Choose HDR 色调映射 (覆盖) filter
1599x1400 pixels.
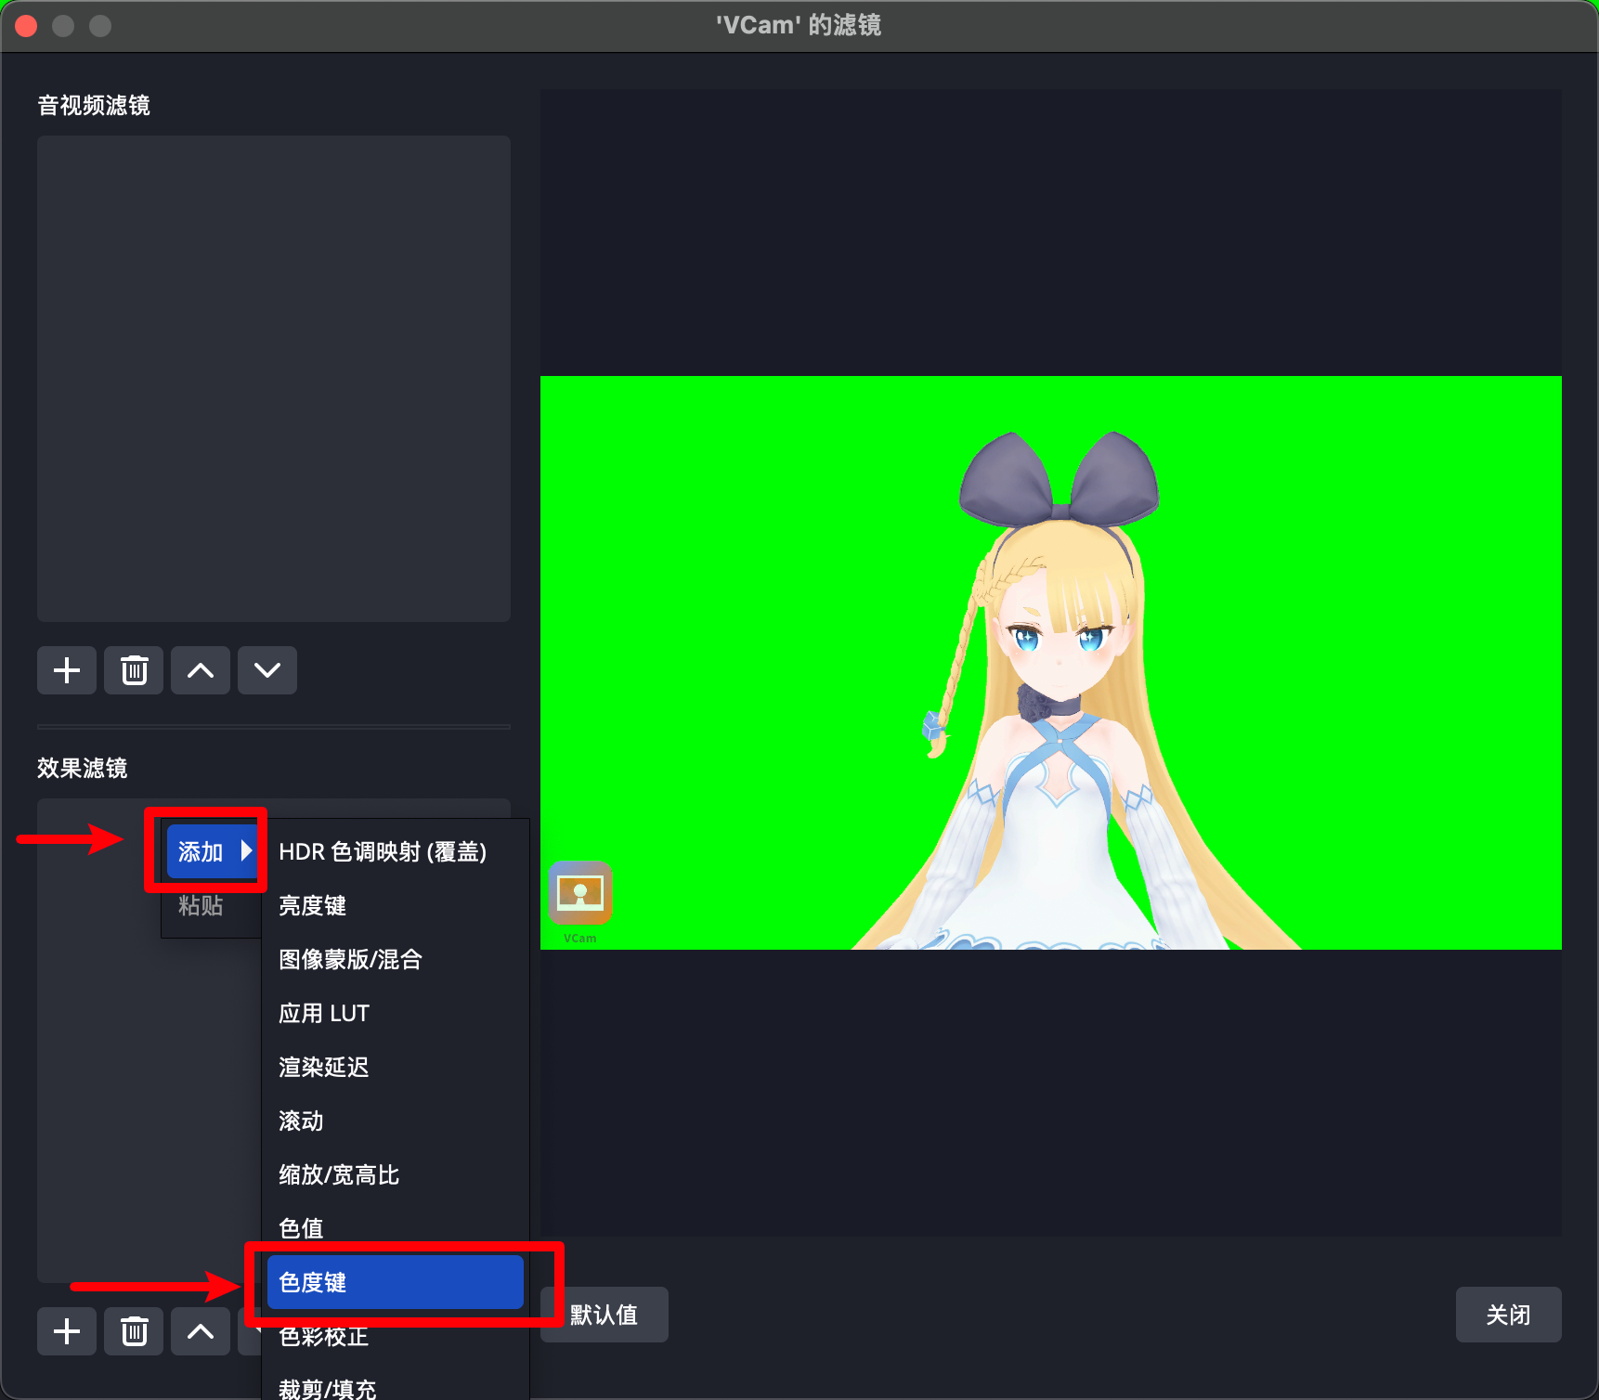click(383, 851)
